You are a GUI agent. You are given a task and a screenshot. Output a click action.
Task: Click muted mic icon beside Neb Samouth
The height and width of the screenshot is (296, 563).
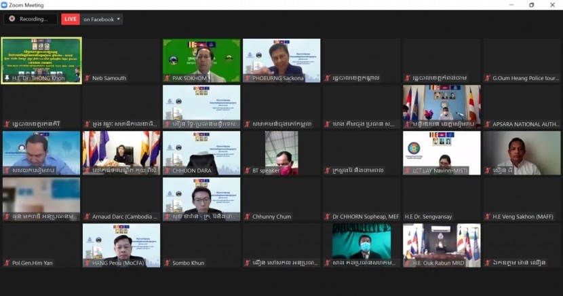pos(87,78)
